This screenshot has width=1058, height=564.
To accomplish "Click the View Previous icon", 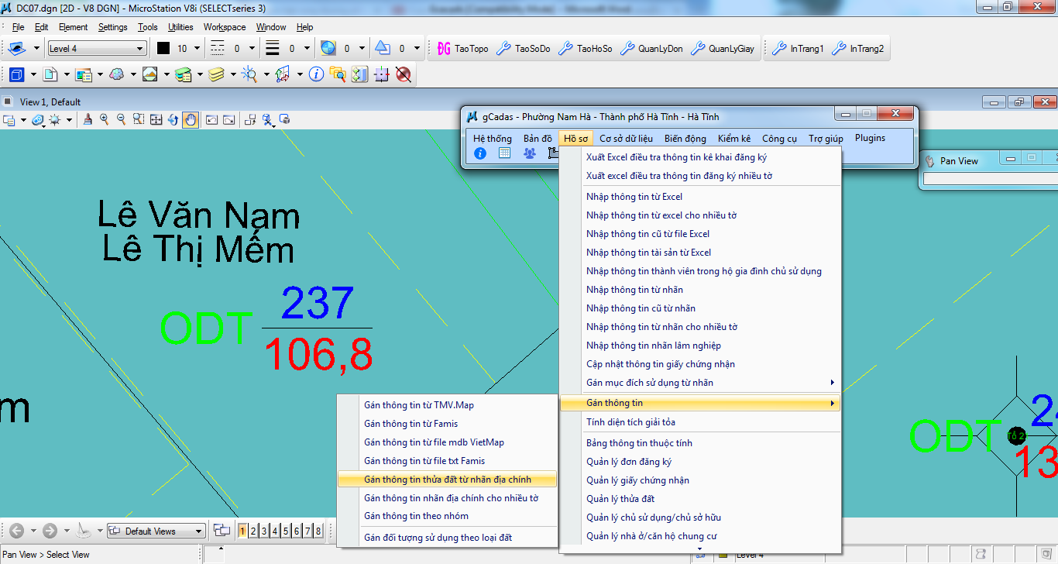I will pyautogui.click(x=211, y=119).
